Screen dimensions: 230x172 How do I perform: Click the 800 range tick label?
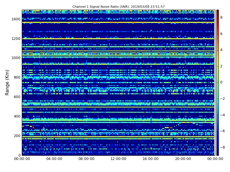click(17, 77)
